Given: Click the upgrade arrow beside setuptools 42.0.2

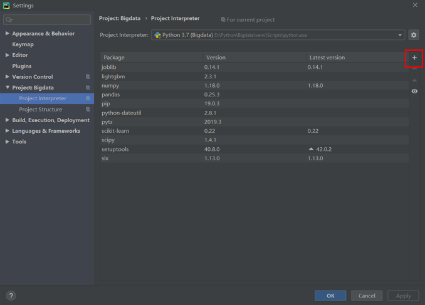Looking at the screenshot, I should coord(311,149).
